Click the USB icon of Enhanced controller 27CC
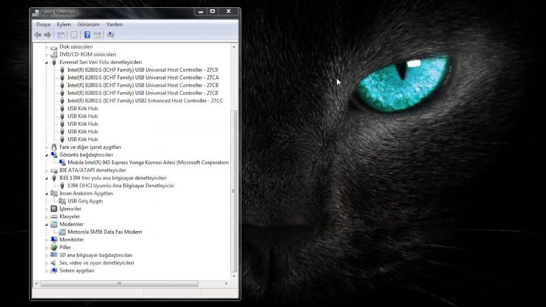Viewport: 546px width, 307px height. click(x=62, y=101)
